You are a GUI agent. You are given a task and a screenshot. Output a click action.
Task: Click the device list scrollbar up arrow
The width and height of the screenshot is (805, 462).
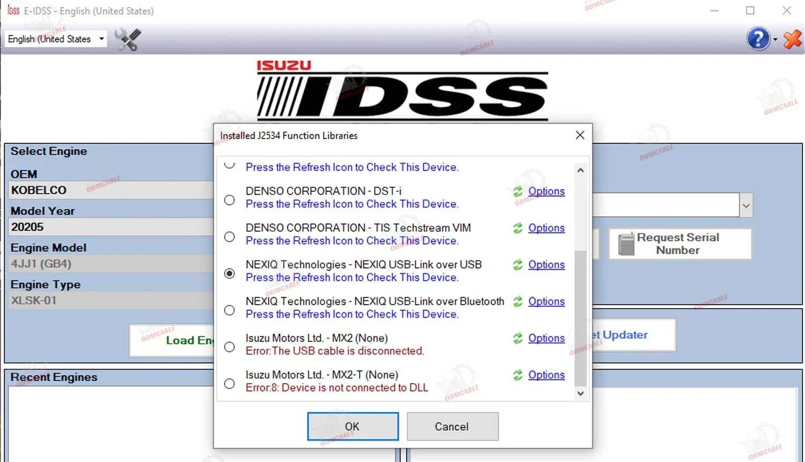click(580, 170)
